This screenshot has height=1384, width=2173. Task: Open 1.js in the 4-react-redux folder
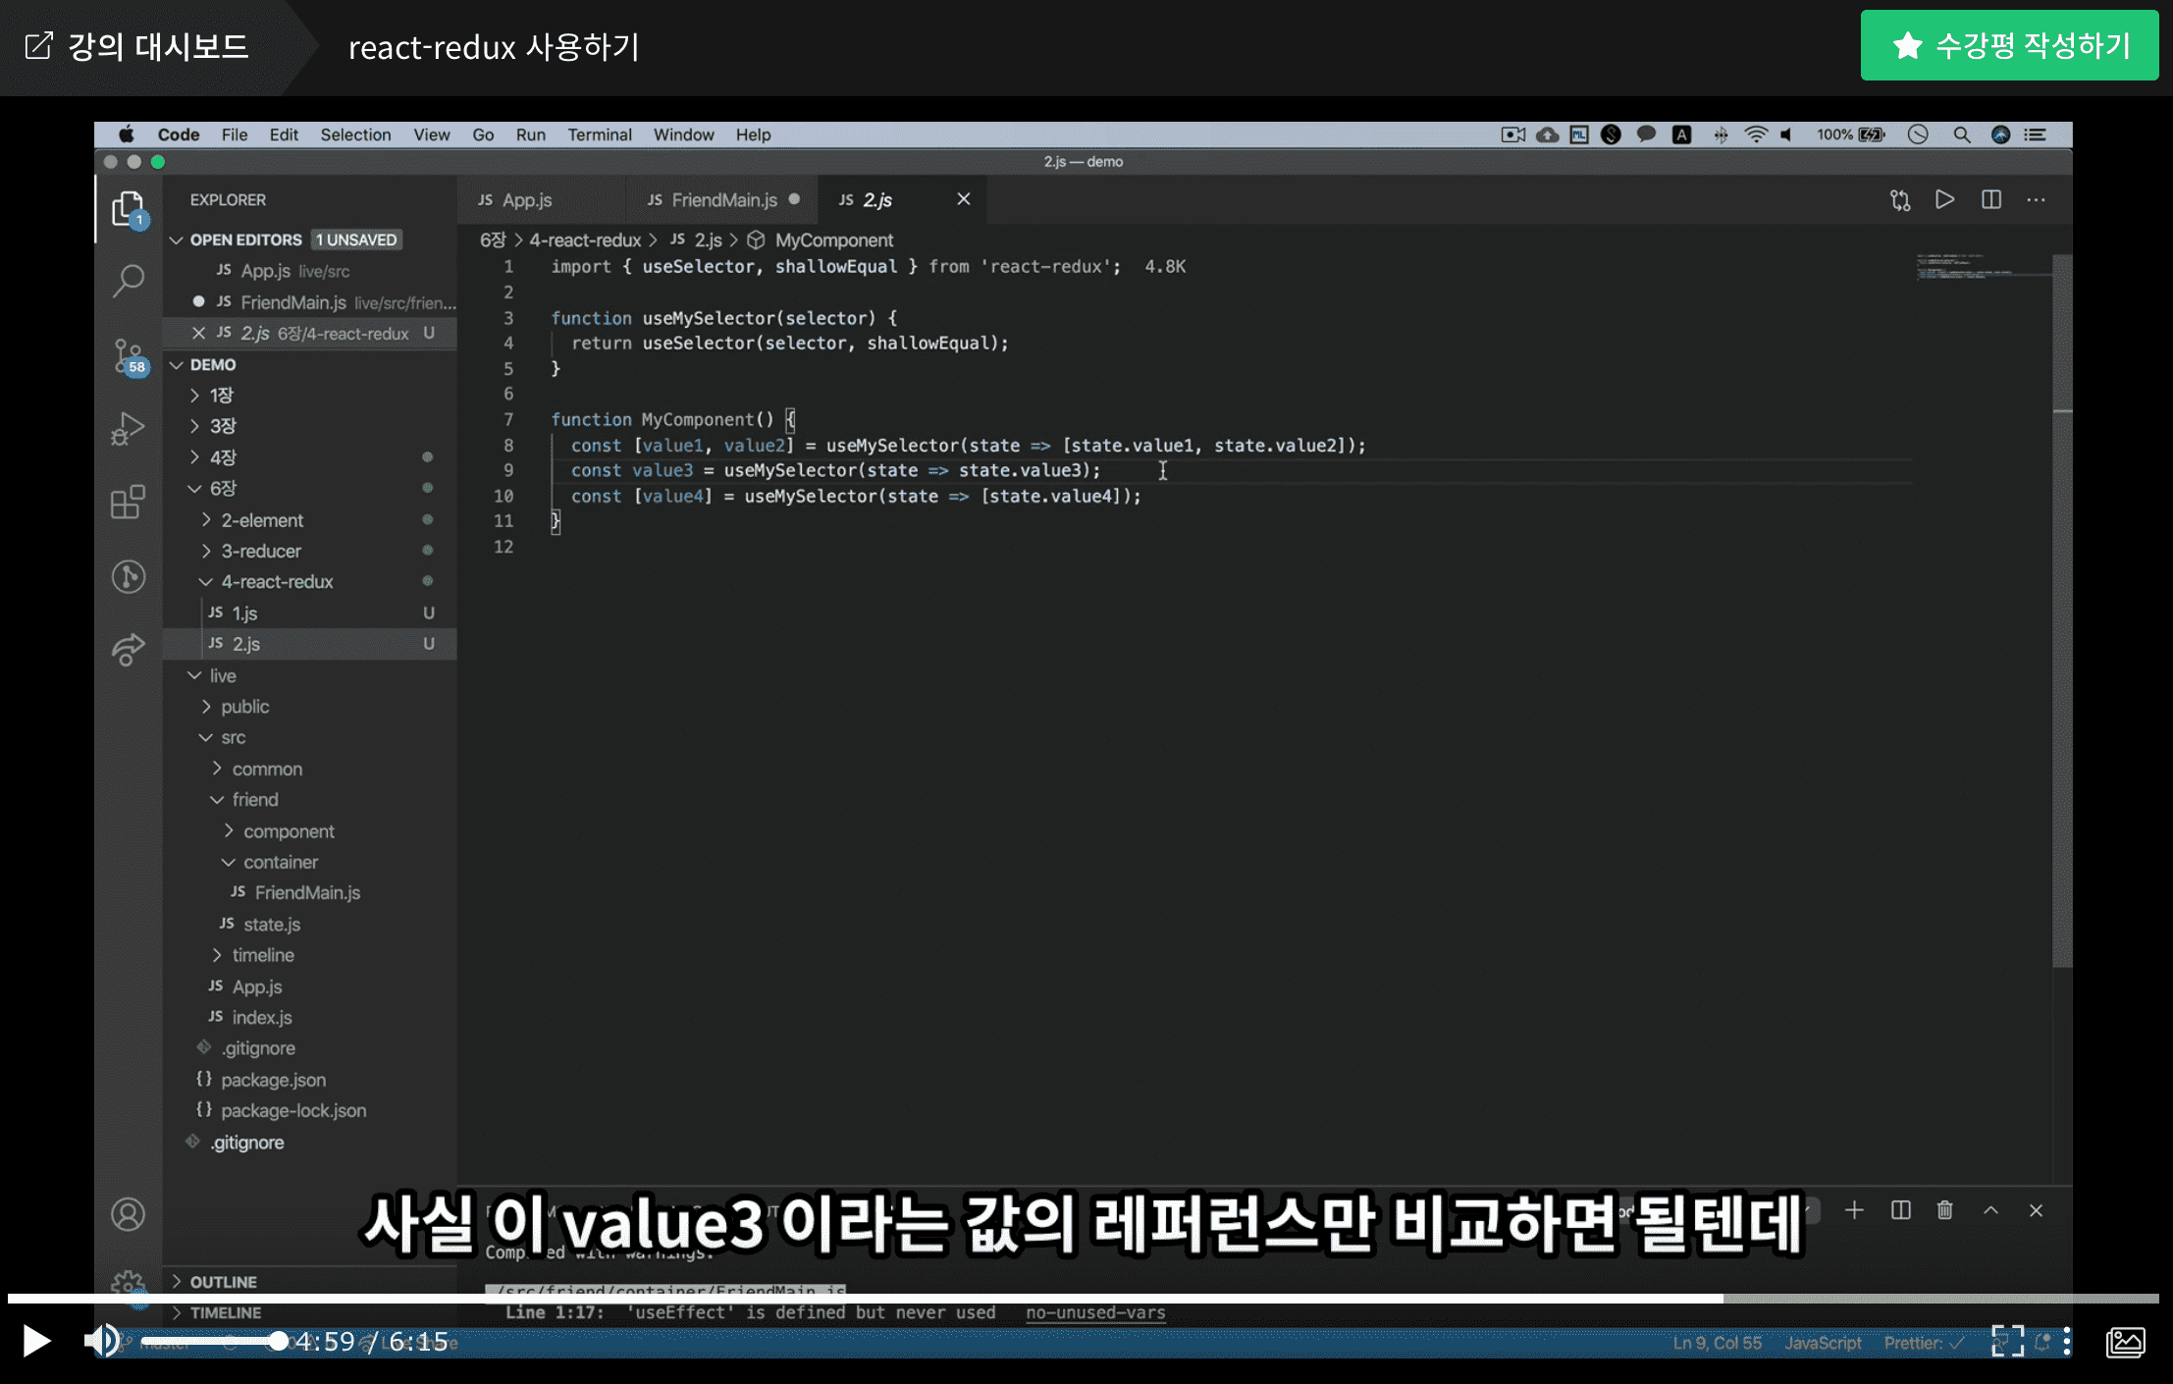click(245, 613)
